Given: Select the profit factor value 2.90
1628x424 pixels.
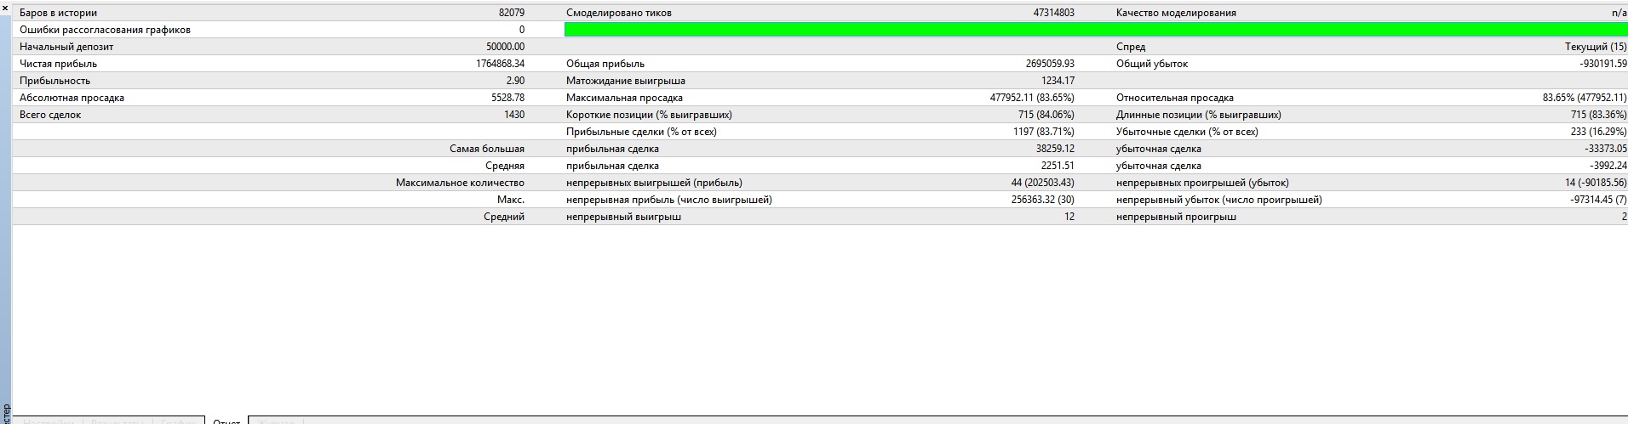Looking at the screenshot, I should pyautogui.click(x=515, y=81).
